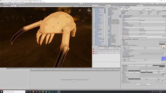Open the Component menu

pos(15,2)
